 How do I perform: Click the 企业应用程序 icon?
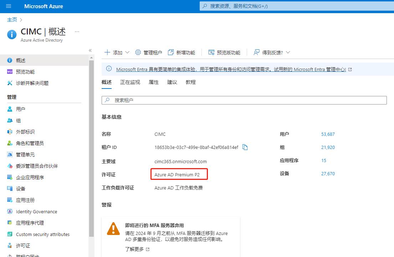coord(10,177)
